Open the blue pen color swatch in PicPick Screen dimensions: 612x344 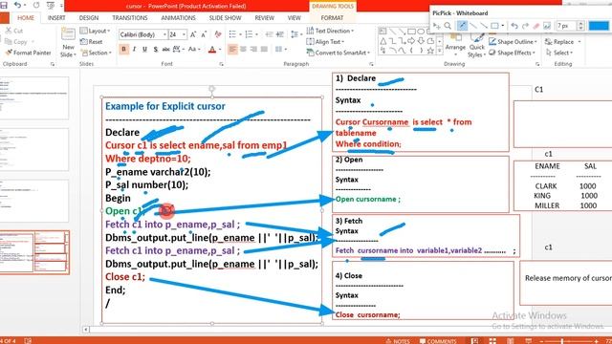pos(599,26)
